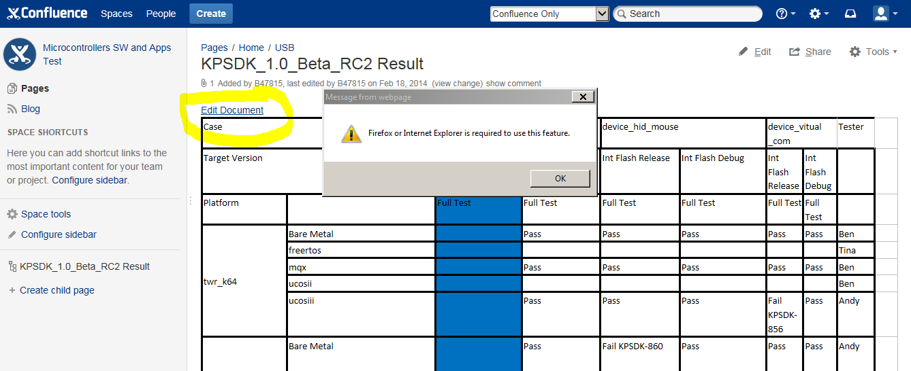The height and width of the screenshot is (371, 911).
Task: Click Configure sidebar at sidebar bottom
Action: pos(59,234)
